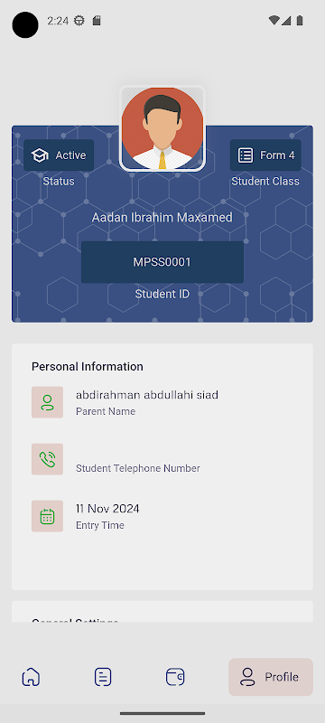Click the name Aadan Ibrahim Maxamed
The height and width of the screenshot is (723, 325).
point(162,217)
